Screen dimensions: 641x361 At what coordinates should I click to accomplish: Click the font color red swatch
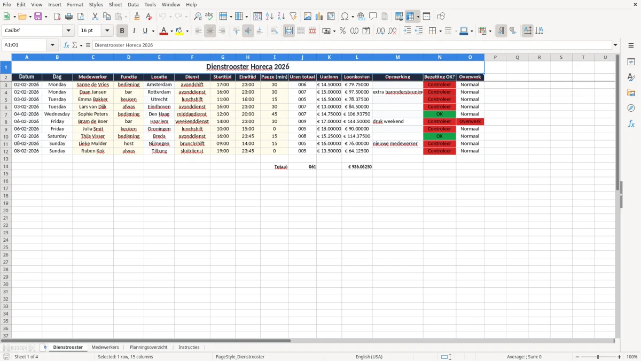click(163, 31)
